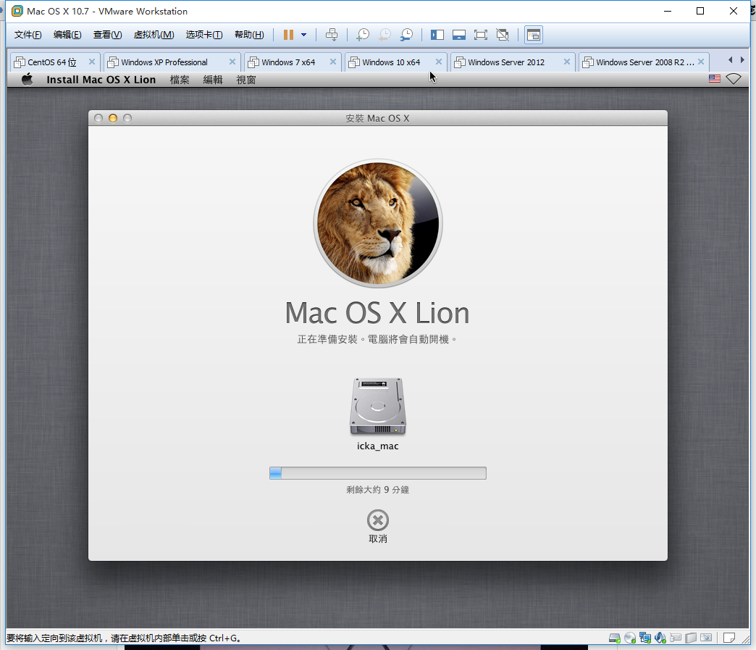Viewport: 756px width, 650px height.
Task: Open the 选项卡(T) menu
Action: [204, 35]
